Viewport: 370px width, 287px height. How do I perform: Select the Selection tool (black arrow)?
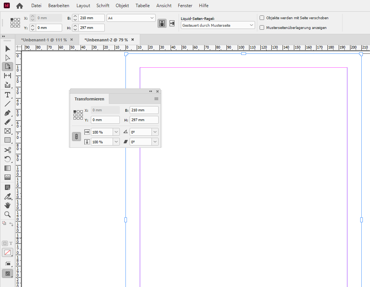tap(7, 48)
